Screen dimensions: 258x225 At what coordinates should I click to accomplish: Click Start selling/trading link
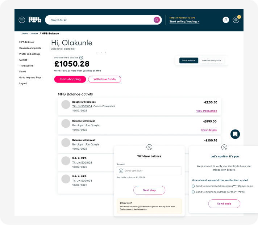184,22
